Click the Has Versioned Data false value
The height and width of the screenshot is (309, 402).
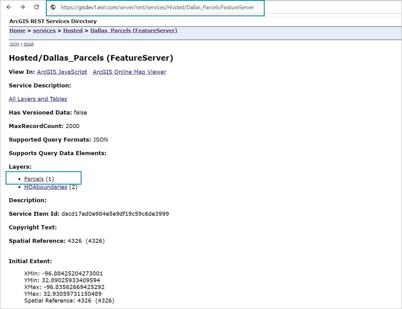pos(80,113)
